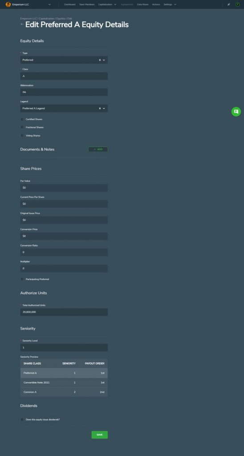This screenshot has height=456, width=244.
Task: Tick Does this equity issue dividends
Action: click(x=22, y=419)
